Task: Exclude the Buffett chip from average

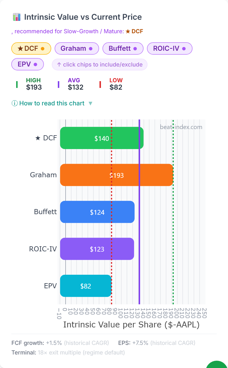Action: [123, 48]
